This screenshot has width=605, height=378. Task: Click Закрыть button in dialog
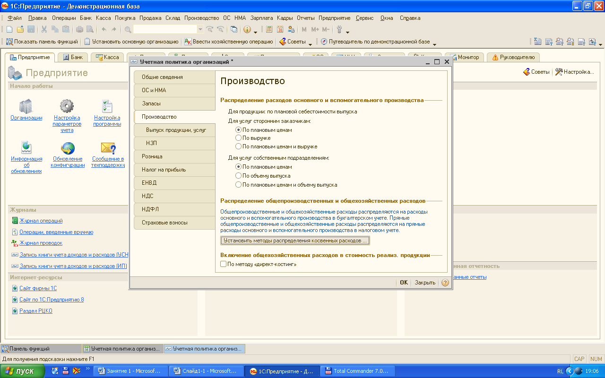[425, 283]
